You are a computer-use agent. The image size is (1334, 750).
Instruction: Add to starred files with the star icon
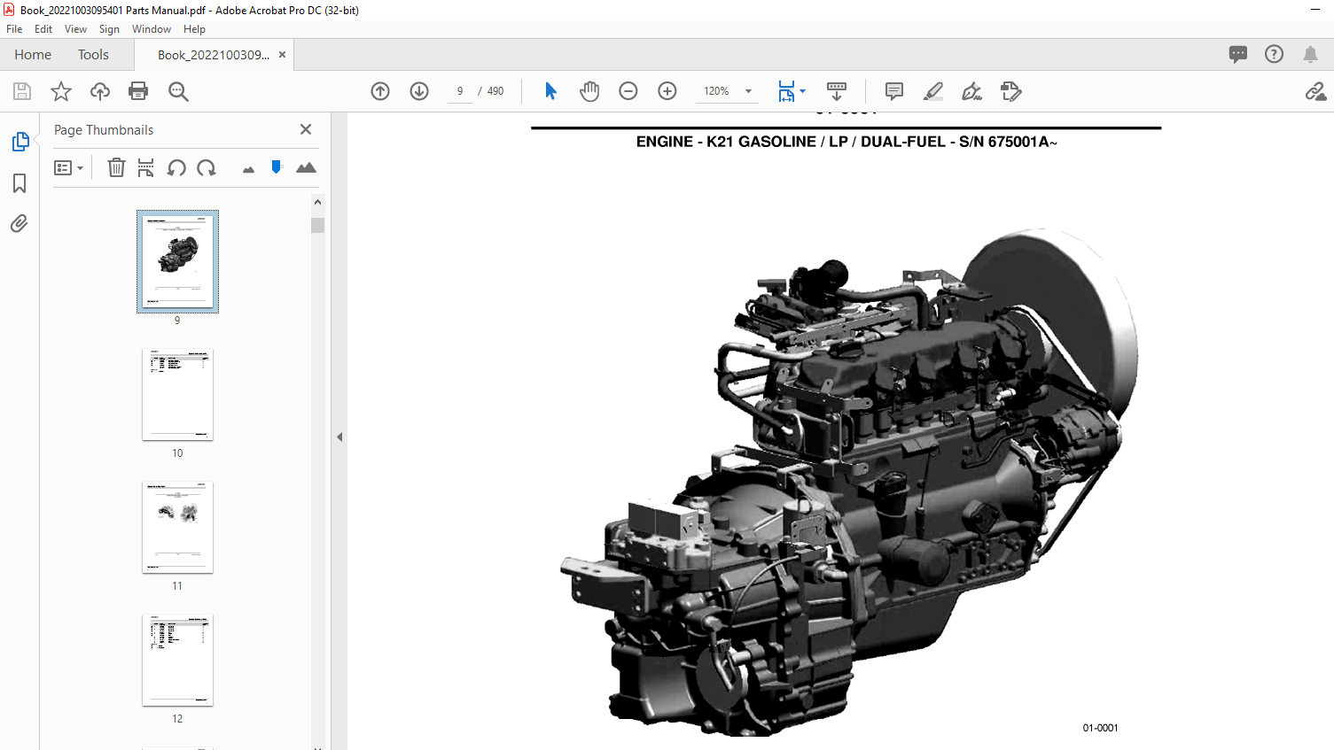tap(61, 91)
